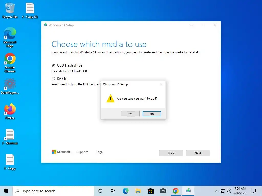262x196 pixels.
Task: Open the Legal link
Action: click(100, 152)
